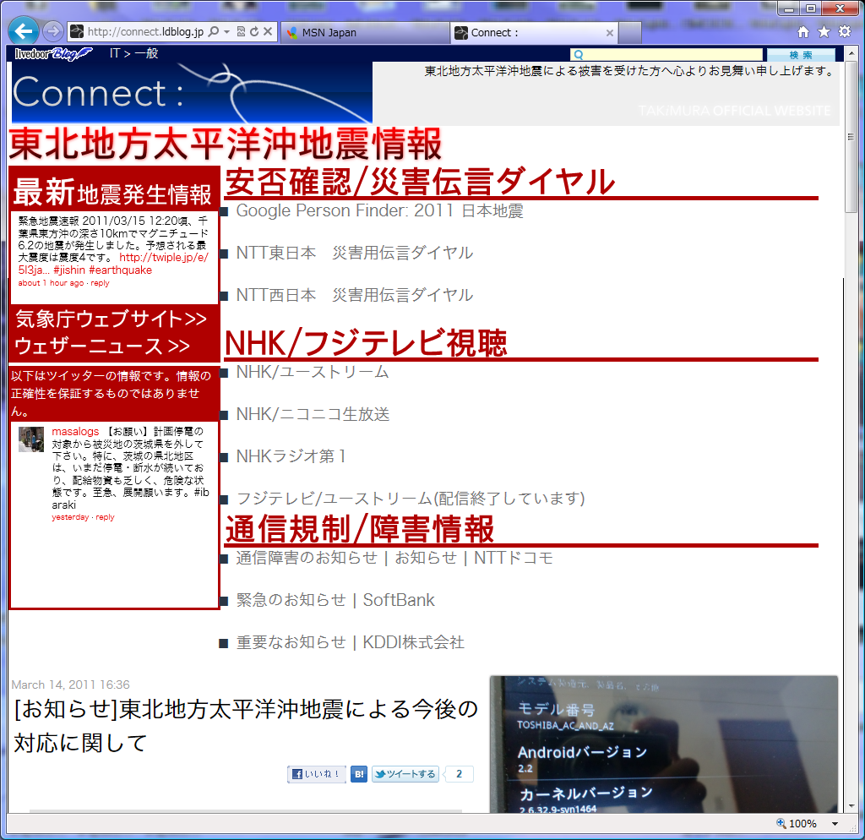
Task: Open 重要なお知らせ | KDDI株式会社 link
Action: point(351,642)
